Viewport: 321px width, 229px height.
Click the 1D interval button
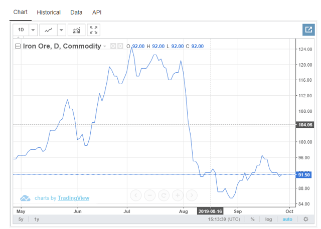[x=21, y=30]
